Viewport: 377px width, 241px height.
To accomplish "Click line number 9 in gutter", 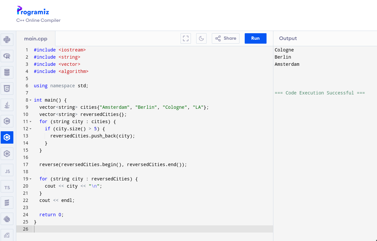I will tap(27, 107).
